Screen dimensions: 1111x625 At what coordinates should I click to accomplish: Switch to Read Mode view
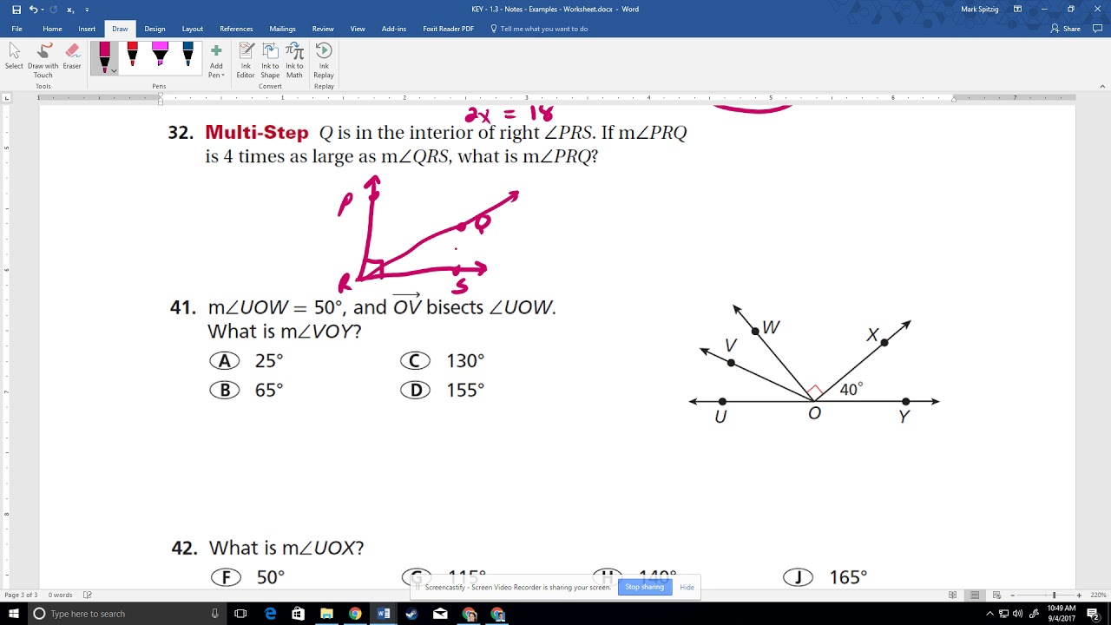(x=952, y=595)
